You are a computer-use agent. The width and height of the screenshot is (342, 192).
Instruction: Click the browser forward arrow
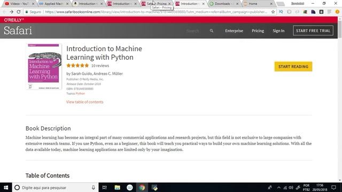[x=11, y=12]
